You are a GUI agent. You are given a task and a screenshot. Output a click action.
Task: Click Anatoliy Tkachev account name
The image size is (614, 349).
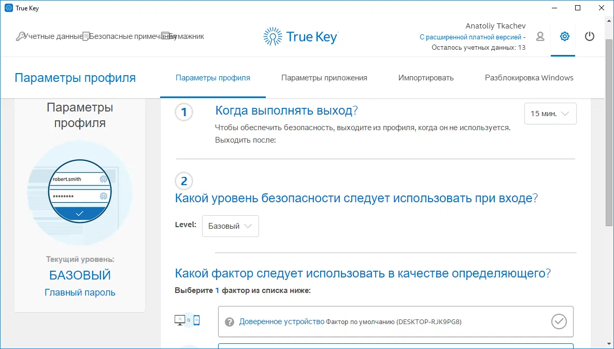(495, 26)
